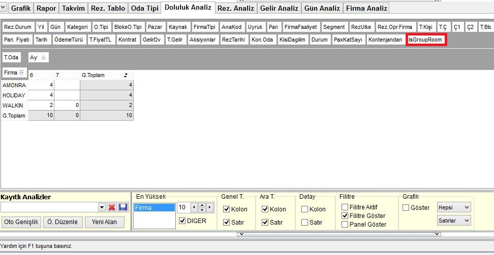Click the En Yüksek number field
494x255 pixels.
click(184, 207)
